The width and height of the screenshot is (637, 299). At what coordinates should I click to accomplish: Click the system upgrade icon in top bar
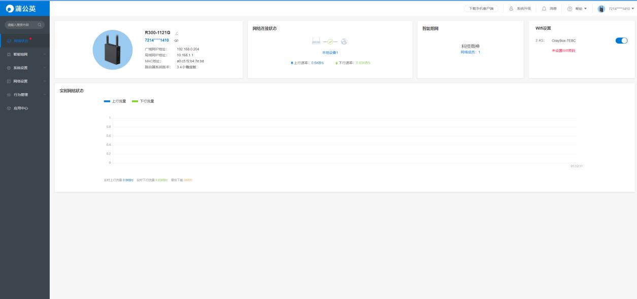pyautogui.click(x=512, y=9)
